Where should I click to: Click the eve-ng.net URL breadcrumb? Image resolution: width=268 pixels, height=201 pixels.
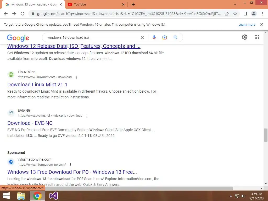pos(50,116)
